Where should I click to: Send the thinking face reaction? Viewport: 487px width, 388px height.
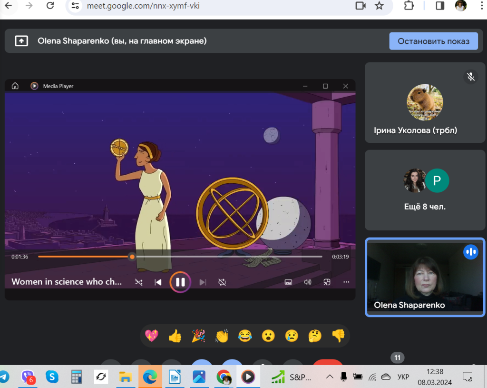[315, 336]
